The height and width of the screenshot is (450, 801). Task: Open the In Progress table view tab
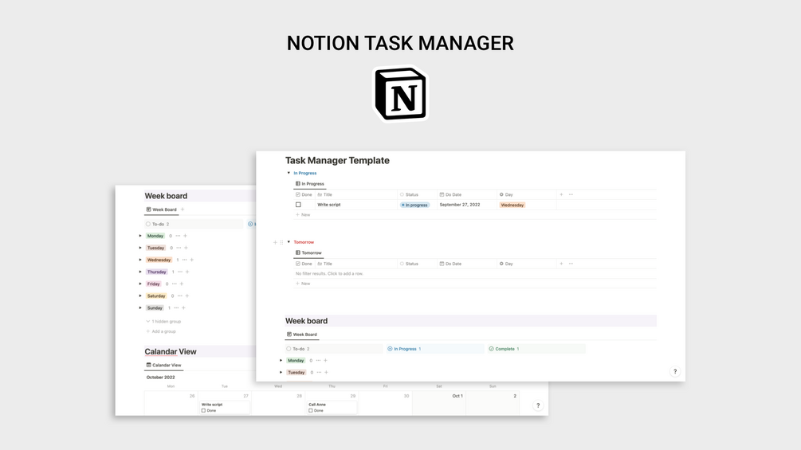point(309,184)
